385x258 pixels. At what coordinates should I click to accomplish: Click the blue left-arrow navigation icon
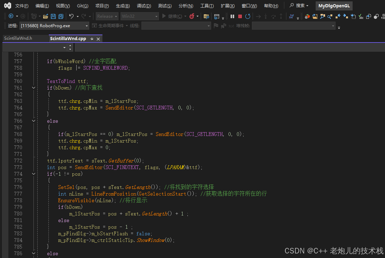[338, 16]
